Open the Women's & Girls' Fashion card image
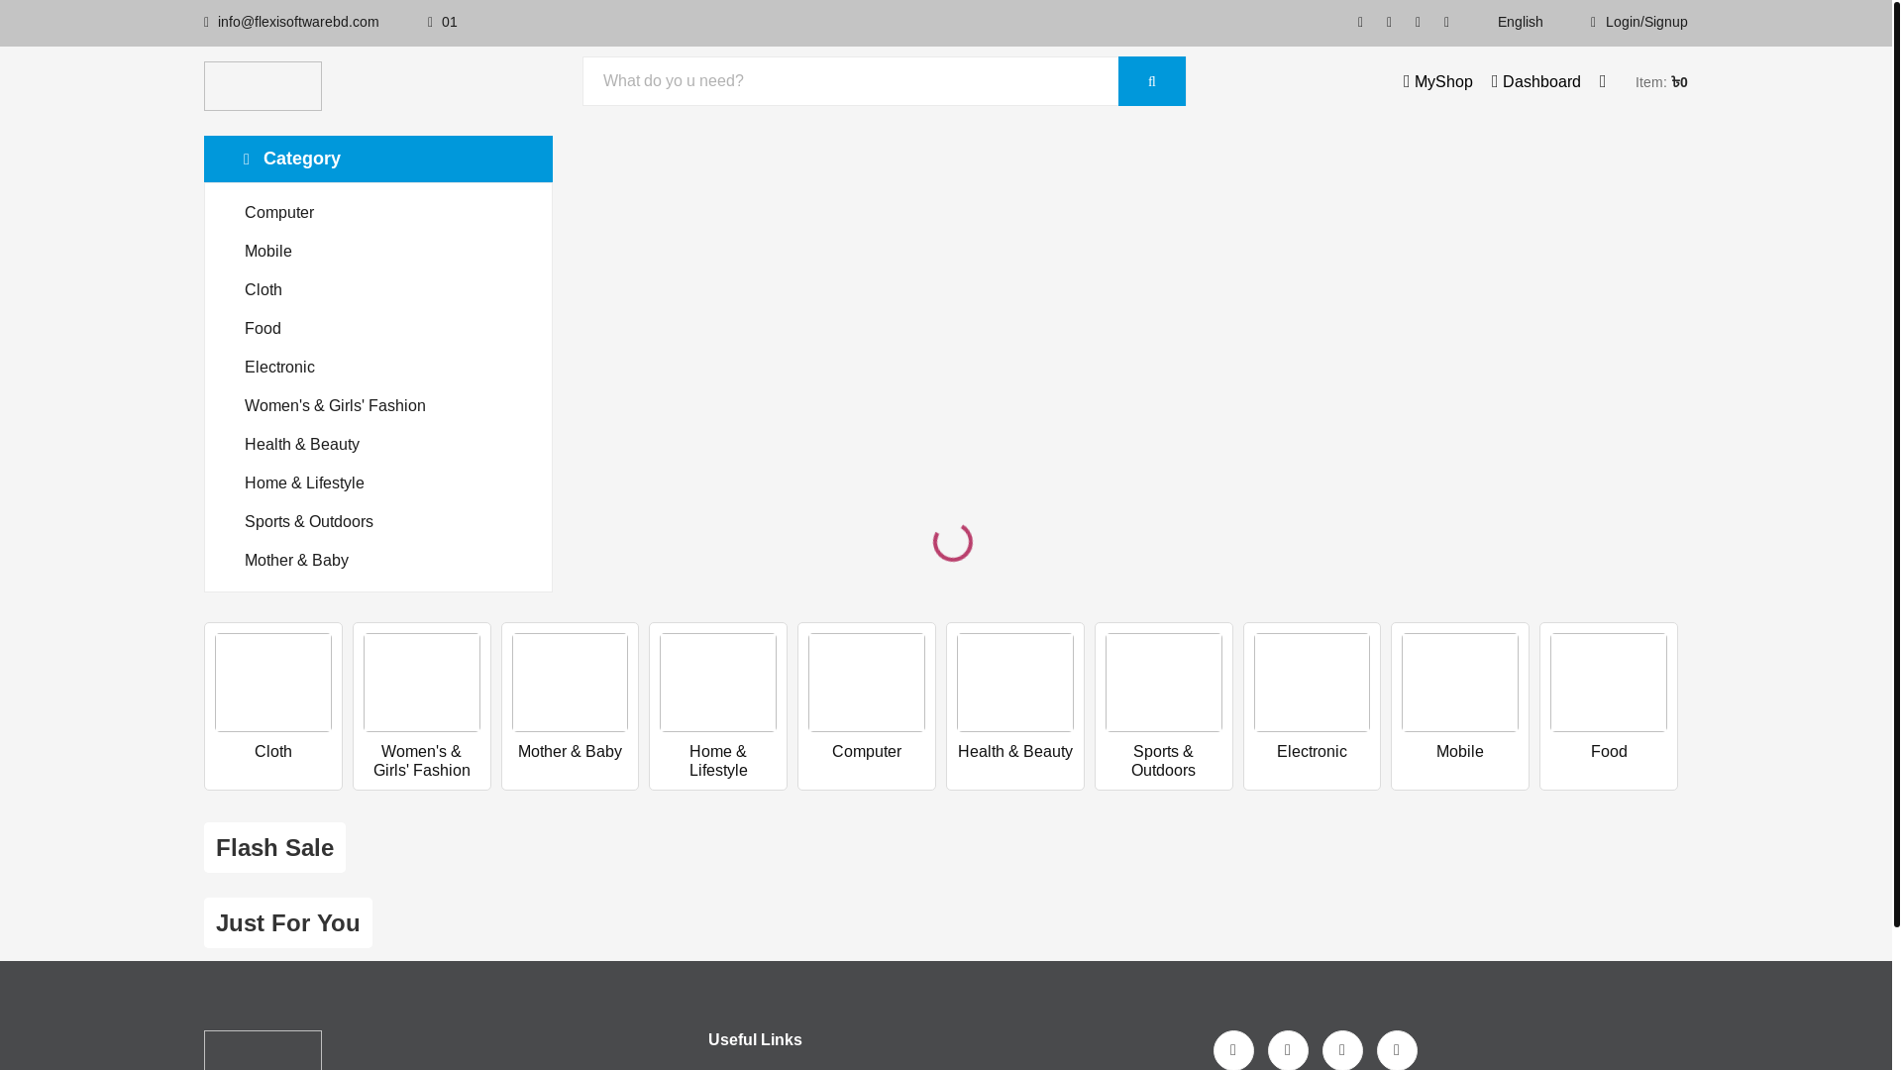 [x=422, y=683]
